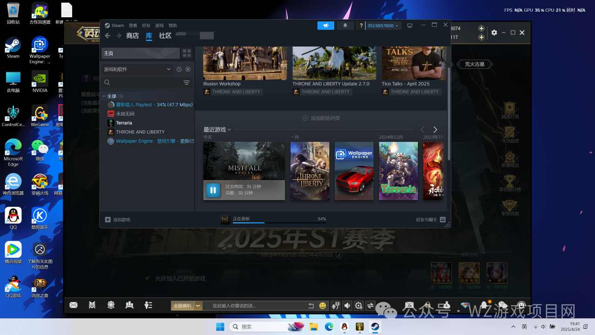Click the recent activity clock filter icon
This screenshot has width=595, height=335.
(x=179, y=69)
